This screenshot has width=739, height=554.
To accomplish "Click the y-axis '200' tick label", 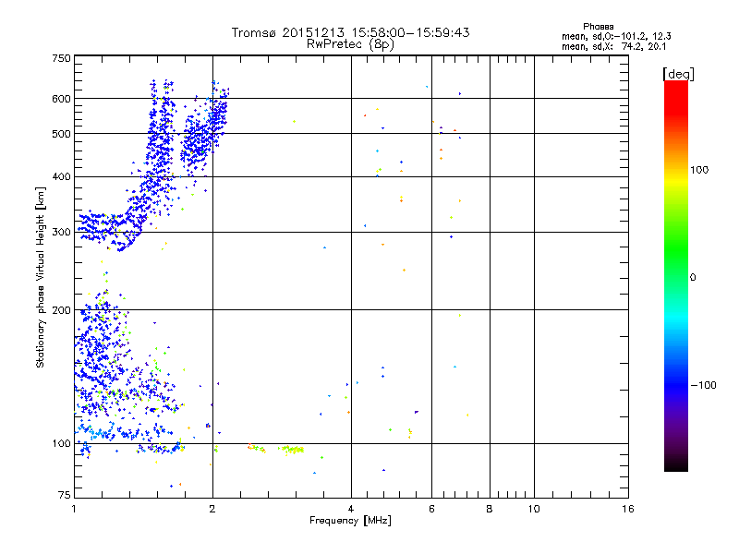I will pos(61,310).
